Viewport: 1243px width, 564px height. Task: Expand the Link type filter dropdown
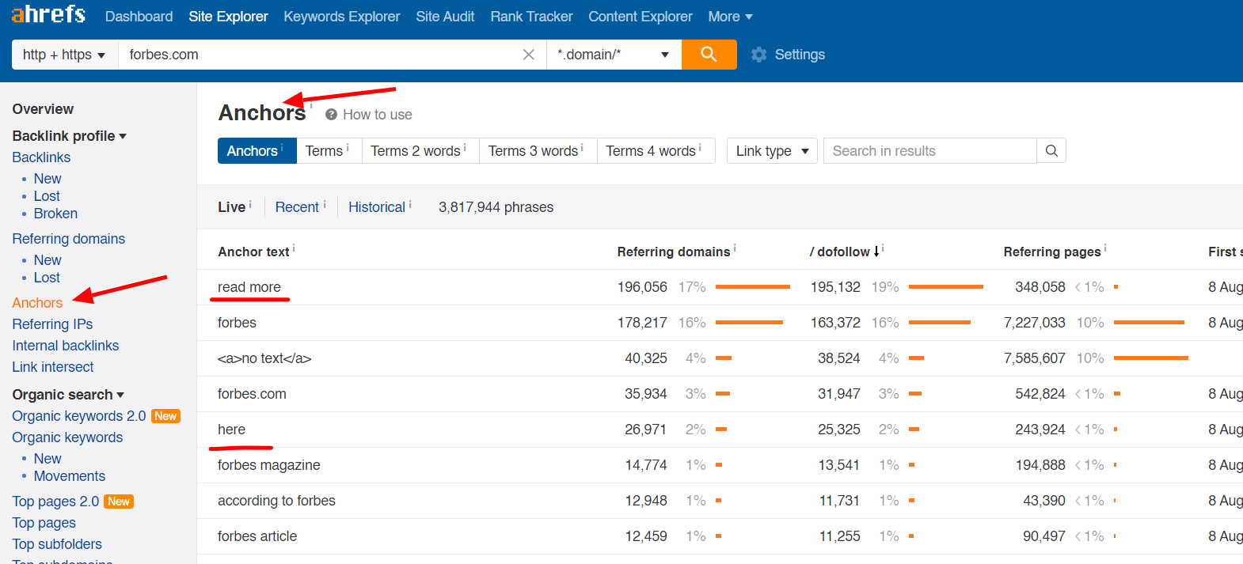(x=771, y=151)
